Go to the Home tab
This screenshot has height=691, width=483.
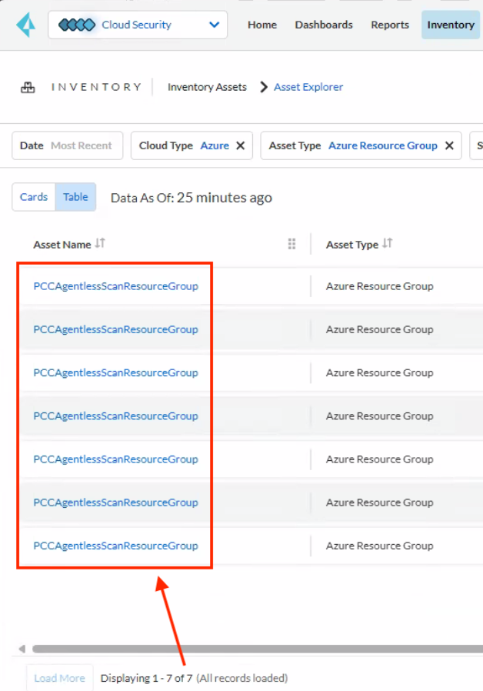coord(262,25)
